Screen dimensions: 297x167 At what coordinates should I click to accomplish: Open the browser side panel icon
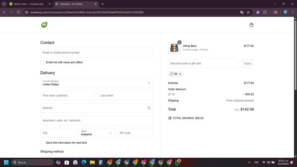point(275,13)
